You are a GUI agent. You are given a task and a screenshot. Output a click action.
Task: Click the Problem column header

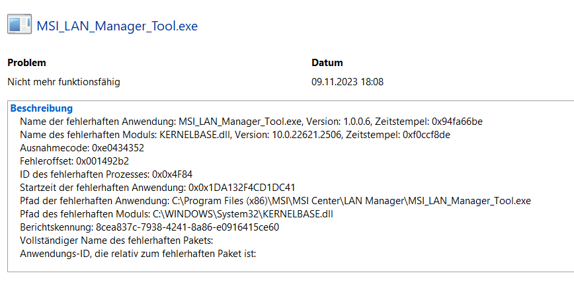26,63
